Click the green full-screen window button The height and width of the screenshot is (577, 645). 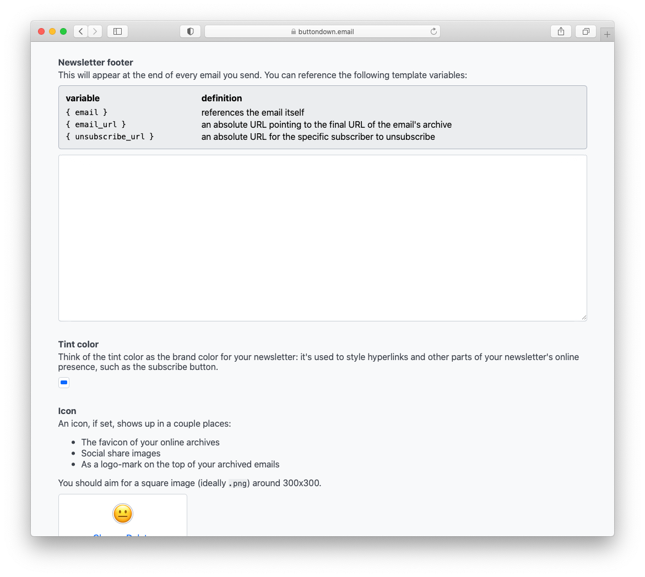pyautogui.click(x=63, y=31)
